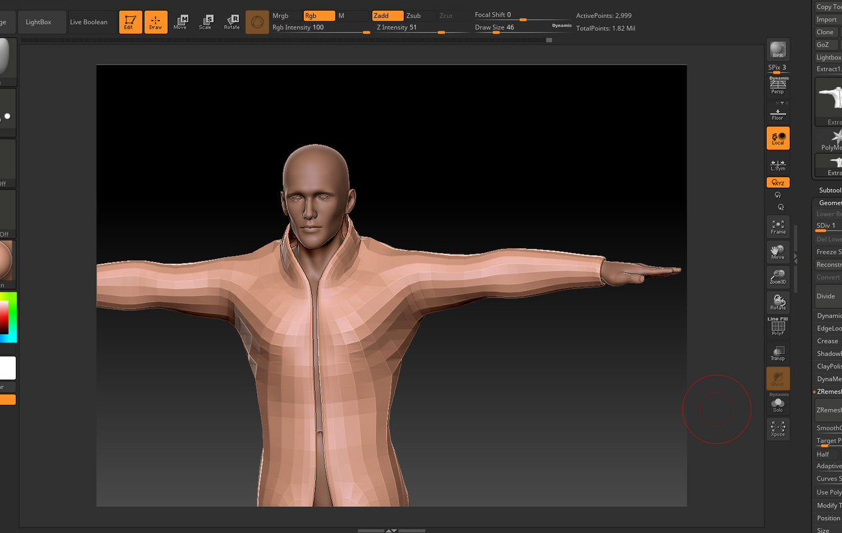Enable PolyF wireframe display
The width and height of the screenshot is (842, 533).
tap(777, 326)
